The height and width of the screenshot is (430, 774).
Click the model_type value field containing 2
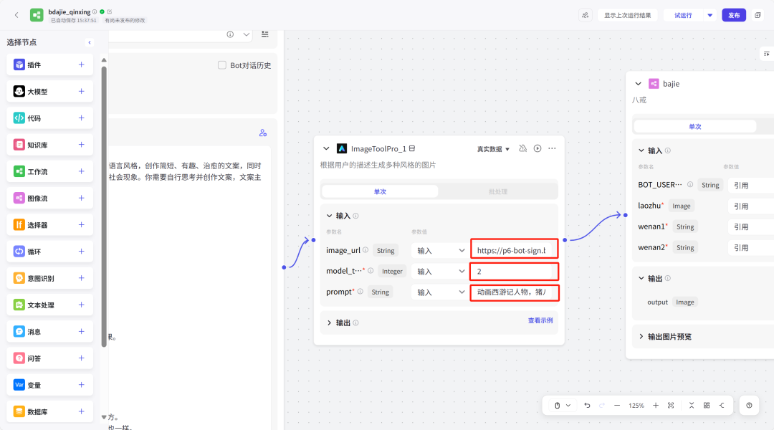pyautogui.click(x=514, y=271)
